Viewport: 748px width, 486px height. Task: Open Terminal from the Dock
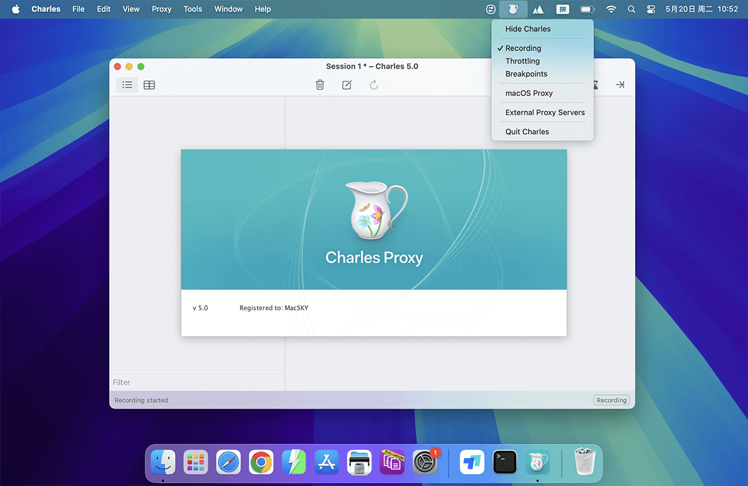504,462
